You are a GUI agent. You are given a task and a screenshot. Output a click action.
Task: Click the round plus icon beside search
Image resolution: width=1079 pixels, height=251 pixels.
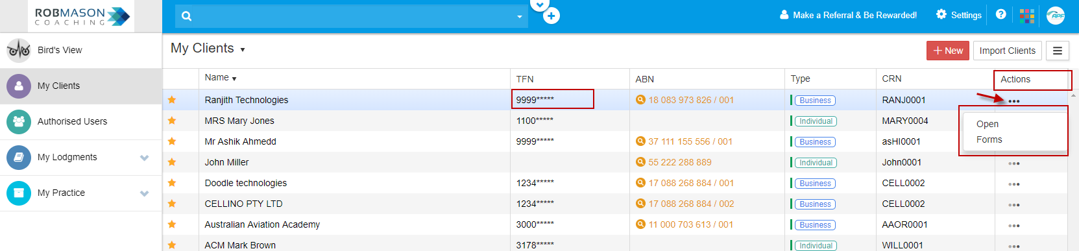pos(552,16)
